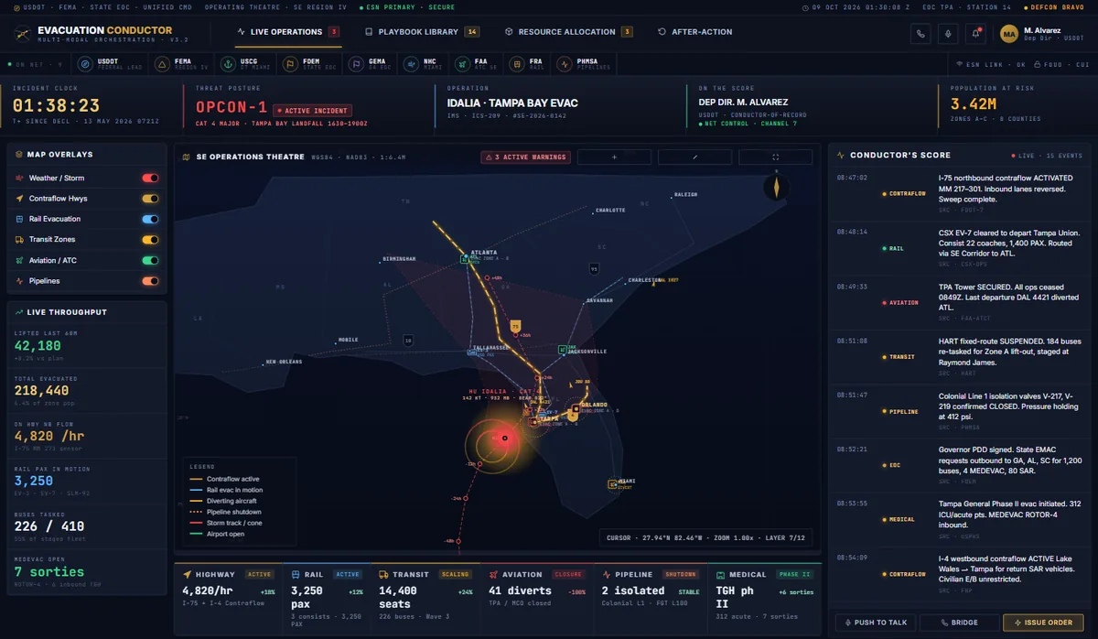Toggle Aviation / ATC overlay switch
Image resolution: width=1098 pixels, height=639 pixels.
pos(150,261)
